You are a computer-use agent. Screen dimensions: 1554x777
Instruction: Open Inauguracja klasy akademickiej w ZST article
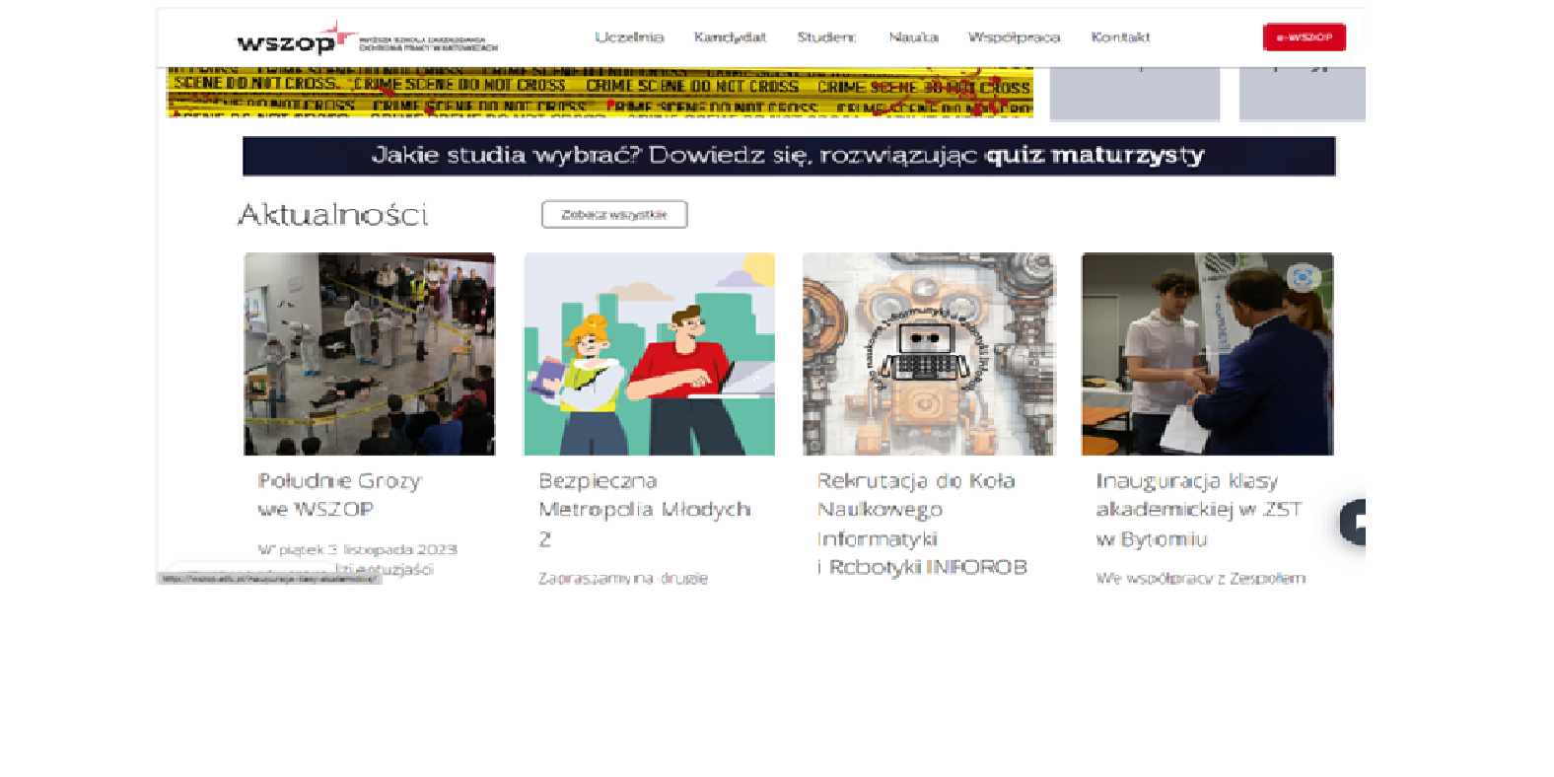click(x=1199, y=510)
